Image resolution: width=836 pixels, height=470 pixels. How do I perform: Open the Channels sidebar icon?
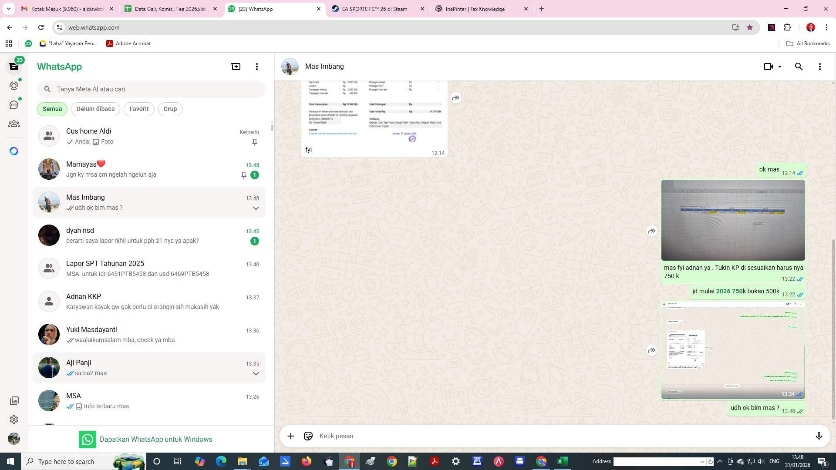point(14,104)
